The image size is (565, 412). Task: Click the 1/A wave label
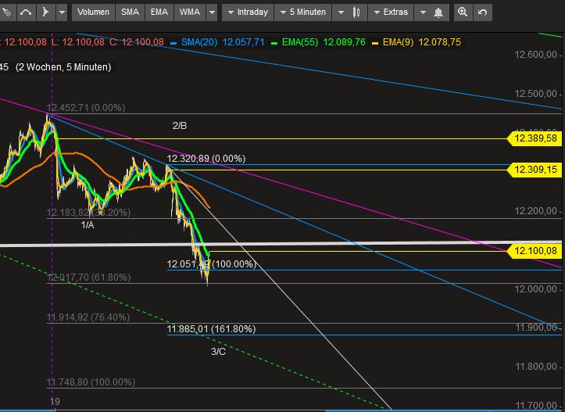pos(88,225)
